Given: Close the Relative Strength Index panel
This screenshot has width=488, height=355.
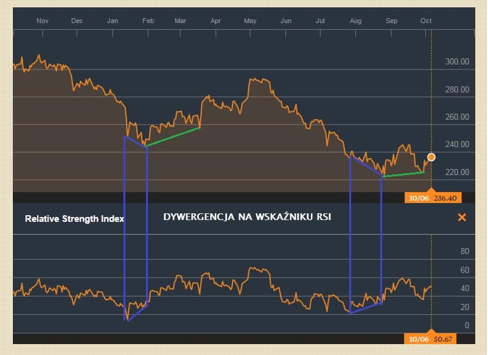Looking at the screenshot, I should pyautogui.click(x=462, y=218).
